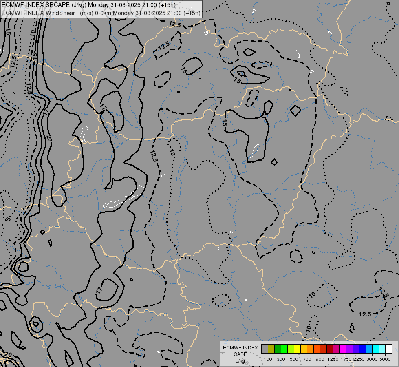The image size is (399, 367).
Task: Click the legend label 2250
Action: 359,359
